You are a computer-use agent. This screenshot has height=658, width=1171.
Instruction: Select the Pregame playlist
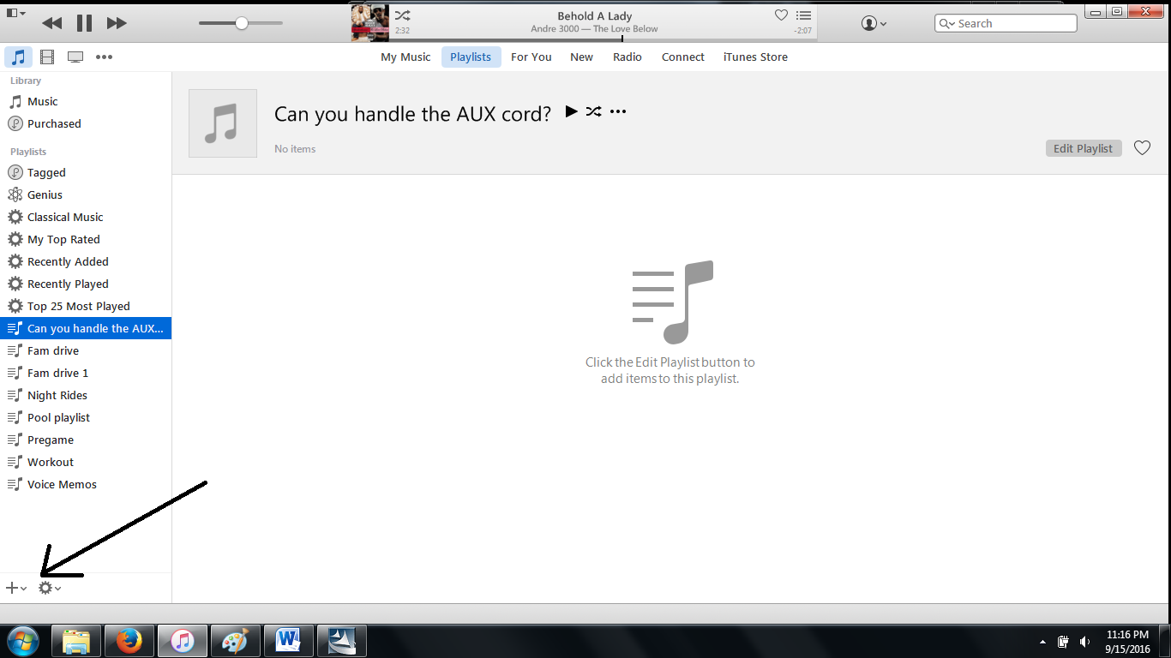pyautogui.click(x=86, y=440)
